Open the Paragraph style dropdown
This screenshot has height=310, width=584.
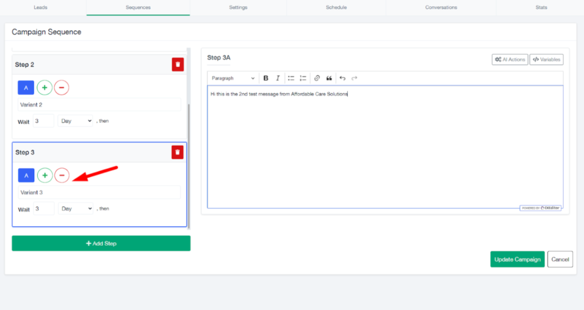tap(233, 78)
